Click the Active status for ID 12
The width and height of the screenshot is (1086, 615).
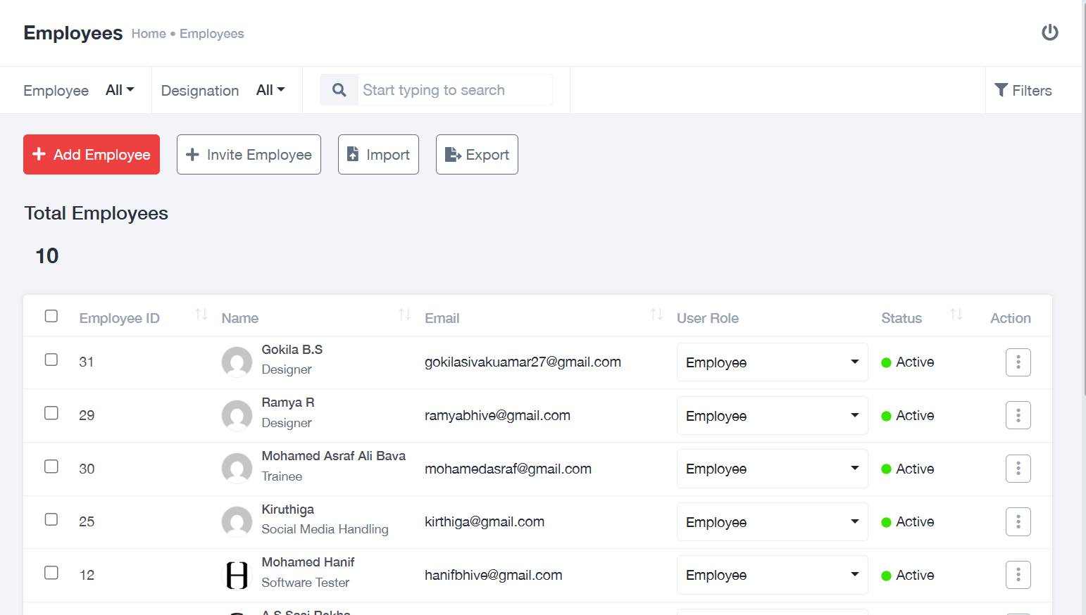(908, 575)
